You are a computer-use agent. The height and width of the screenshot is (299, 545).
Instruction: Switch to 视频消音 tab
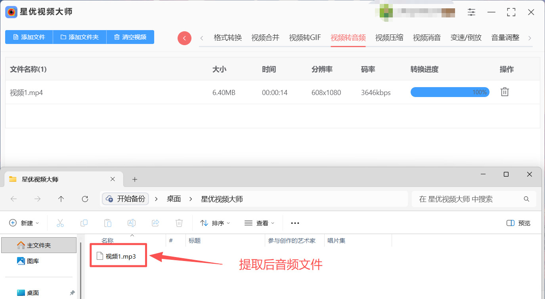pos(427,38)
